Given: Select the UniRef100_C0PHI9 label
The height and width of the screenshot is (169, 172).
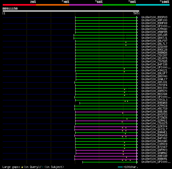Looking at the screenshot, I should [x=154, y=144].
